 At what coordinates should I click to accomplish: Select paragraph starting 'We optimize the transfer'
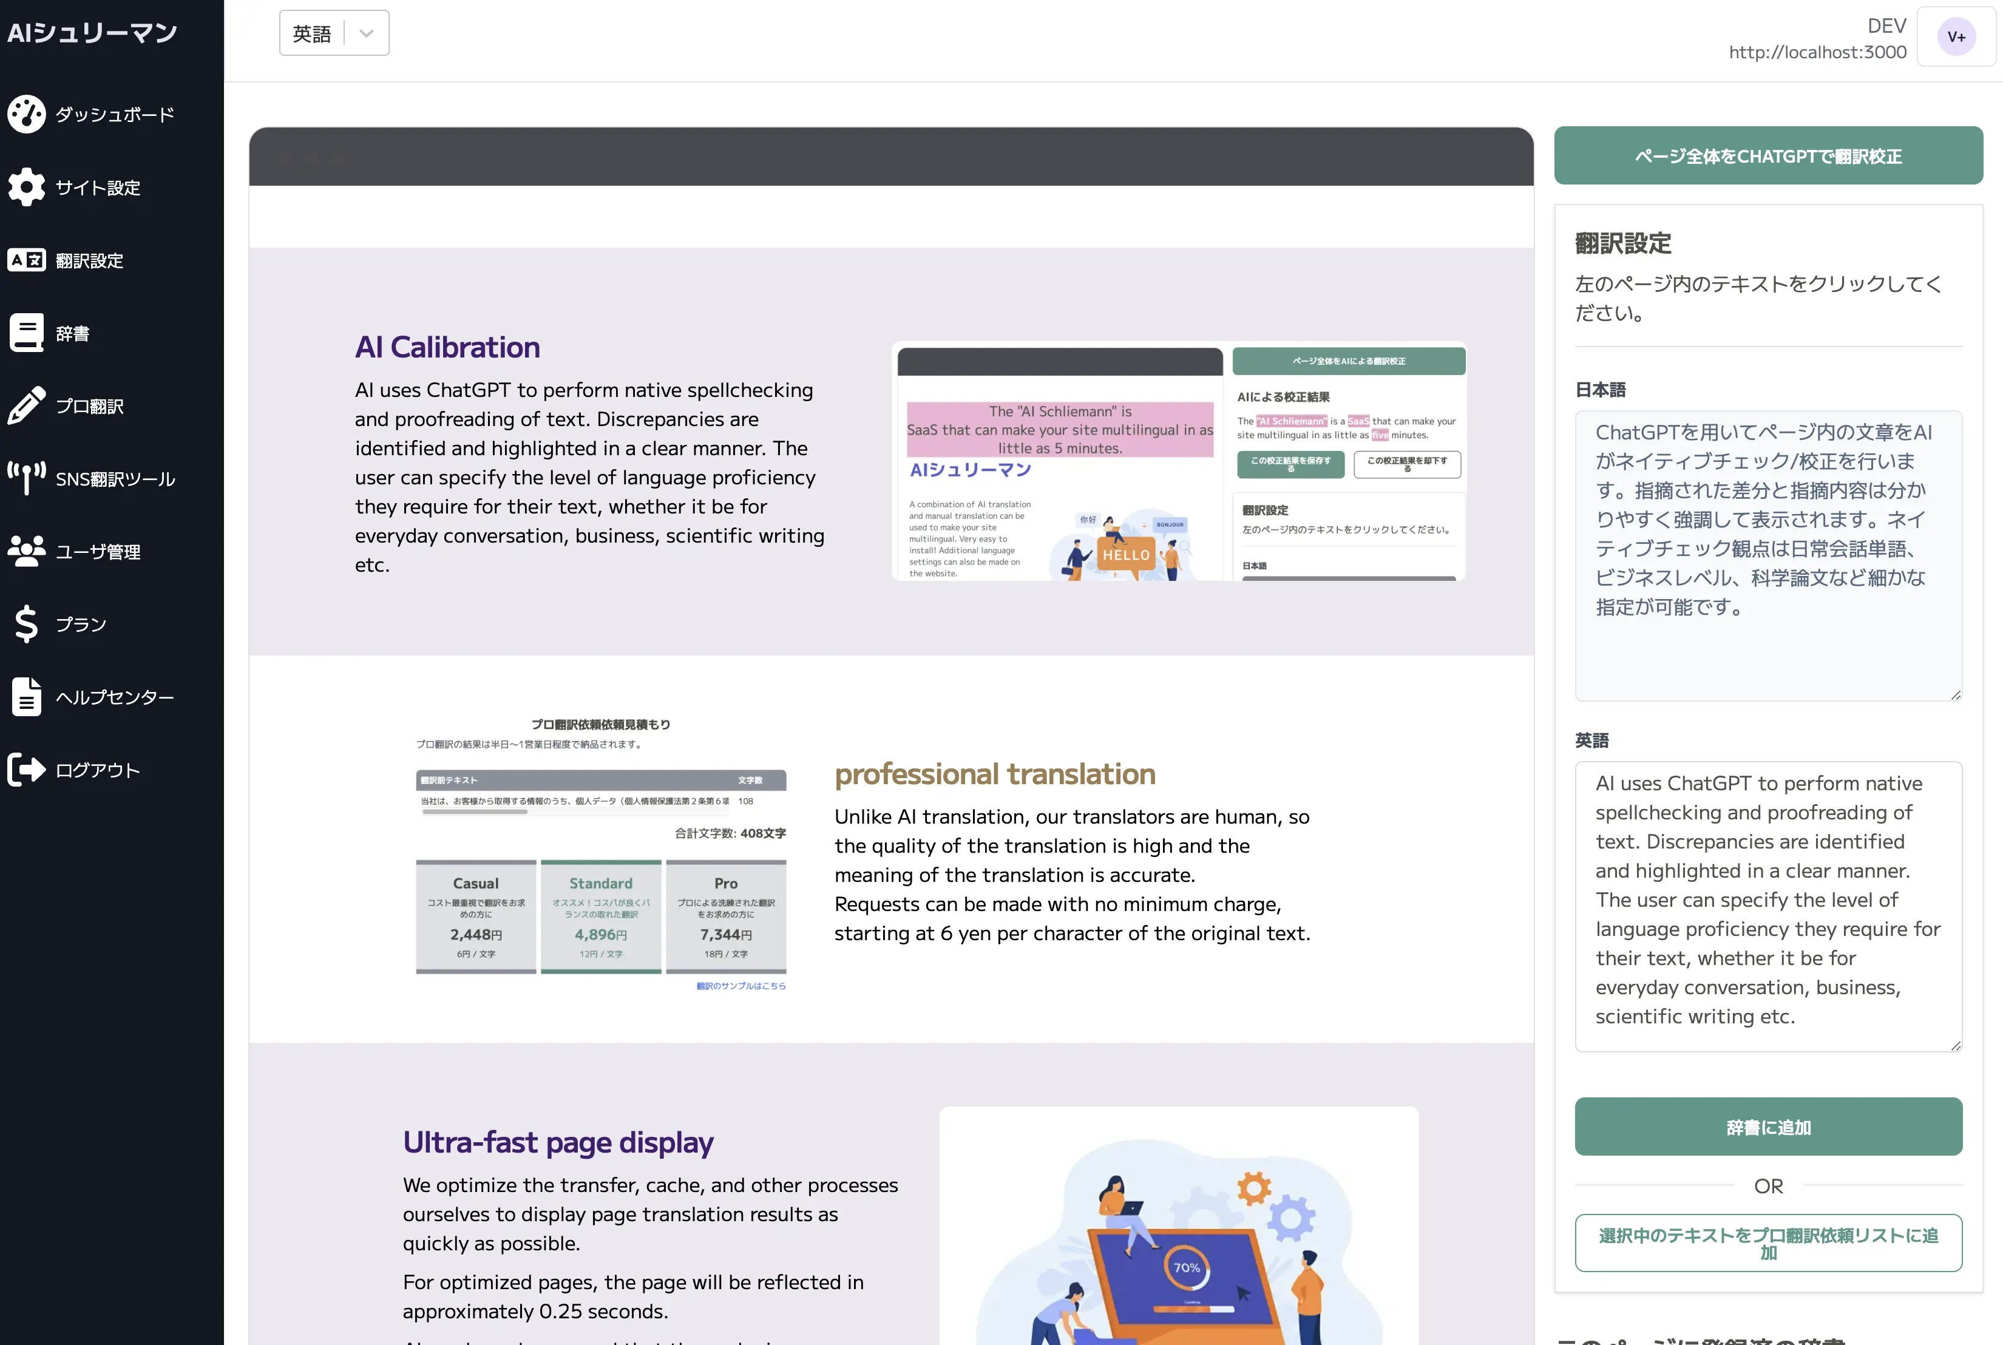(651, 1214)
